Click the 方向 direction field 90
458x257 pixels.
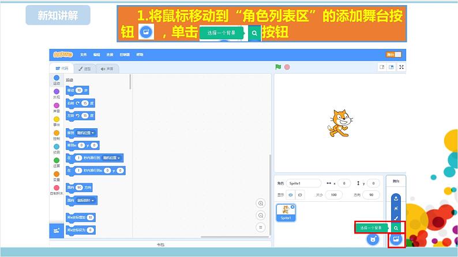pos(371,195)
